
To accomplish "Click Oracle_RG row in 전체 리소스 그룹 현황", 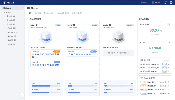I will [155, 86].
